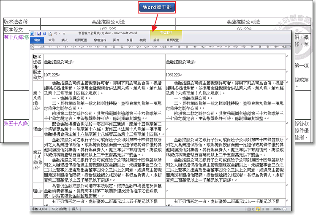The width and height of the screenshot is (316, 218).
Task: Expand the Customize Quick Access Toolbar dropdown
Action: (x=63, y=33)
